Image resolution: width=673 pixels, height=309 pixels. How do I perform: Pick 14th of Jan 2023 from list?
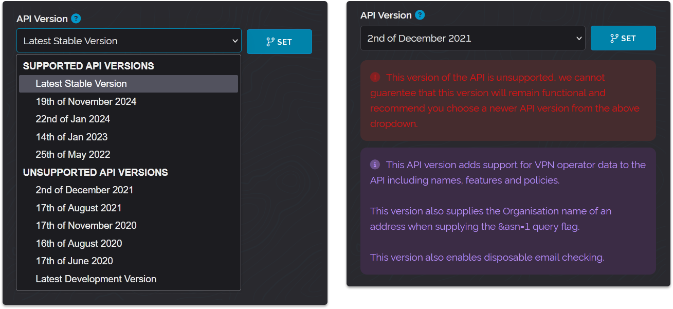click(x=71, y=137)
